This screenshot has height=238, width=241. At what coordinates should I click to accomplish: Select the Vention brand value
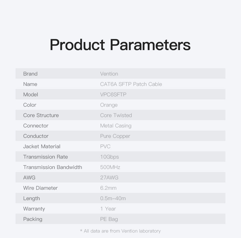coord(109,74)
